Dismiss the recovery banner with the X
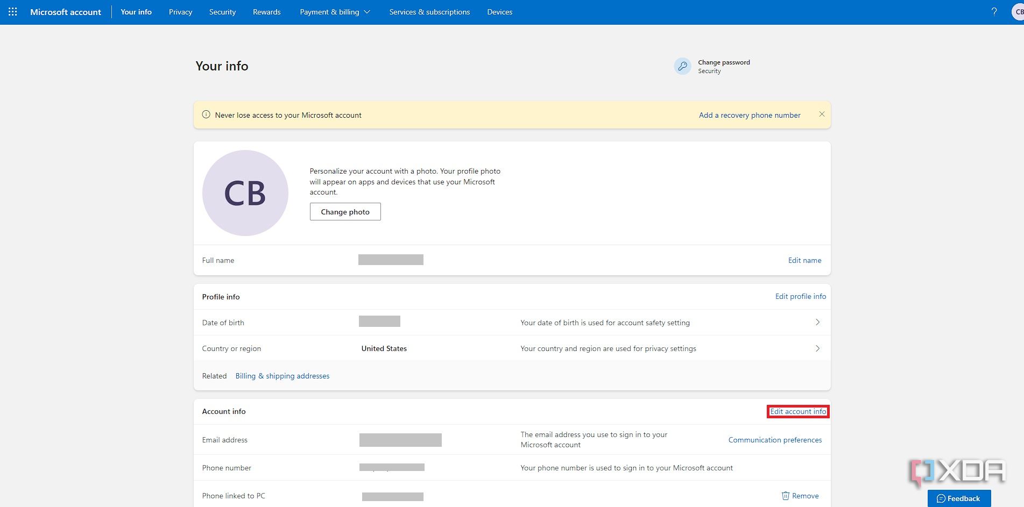Screen dimensions: 1024x507 point(822,114)
